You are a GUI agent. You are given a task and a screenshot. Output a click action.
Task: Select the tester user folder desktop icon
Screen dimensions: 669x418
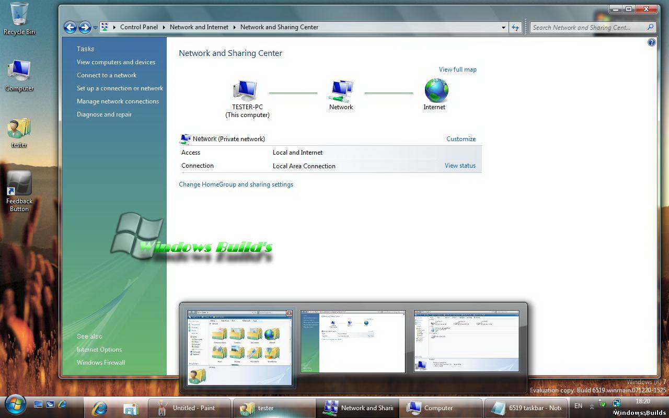tap(19, 133)
